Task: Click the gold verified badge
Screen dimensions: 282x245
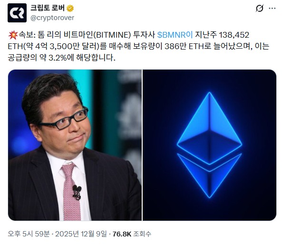Action: [70, 8]
